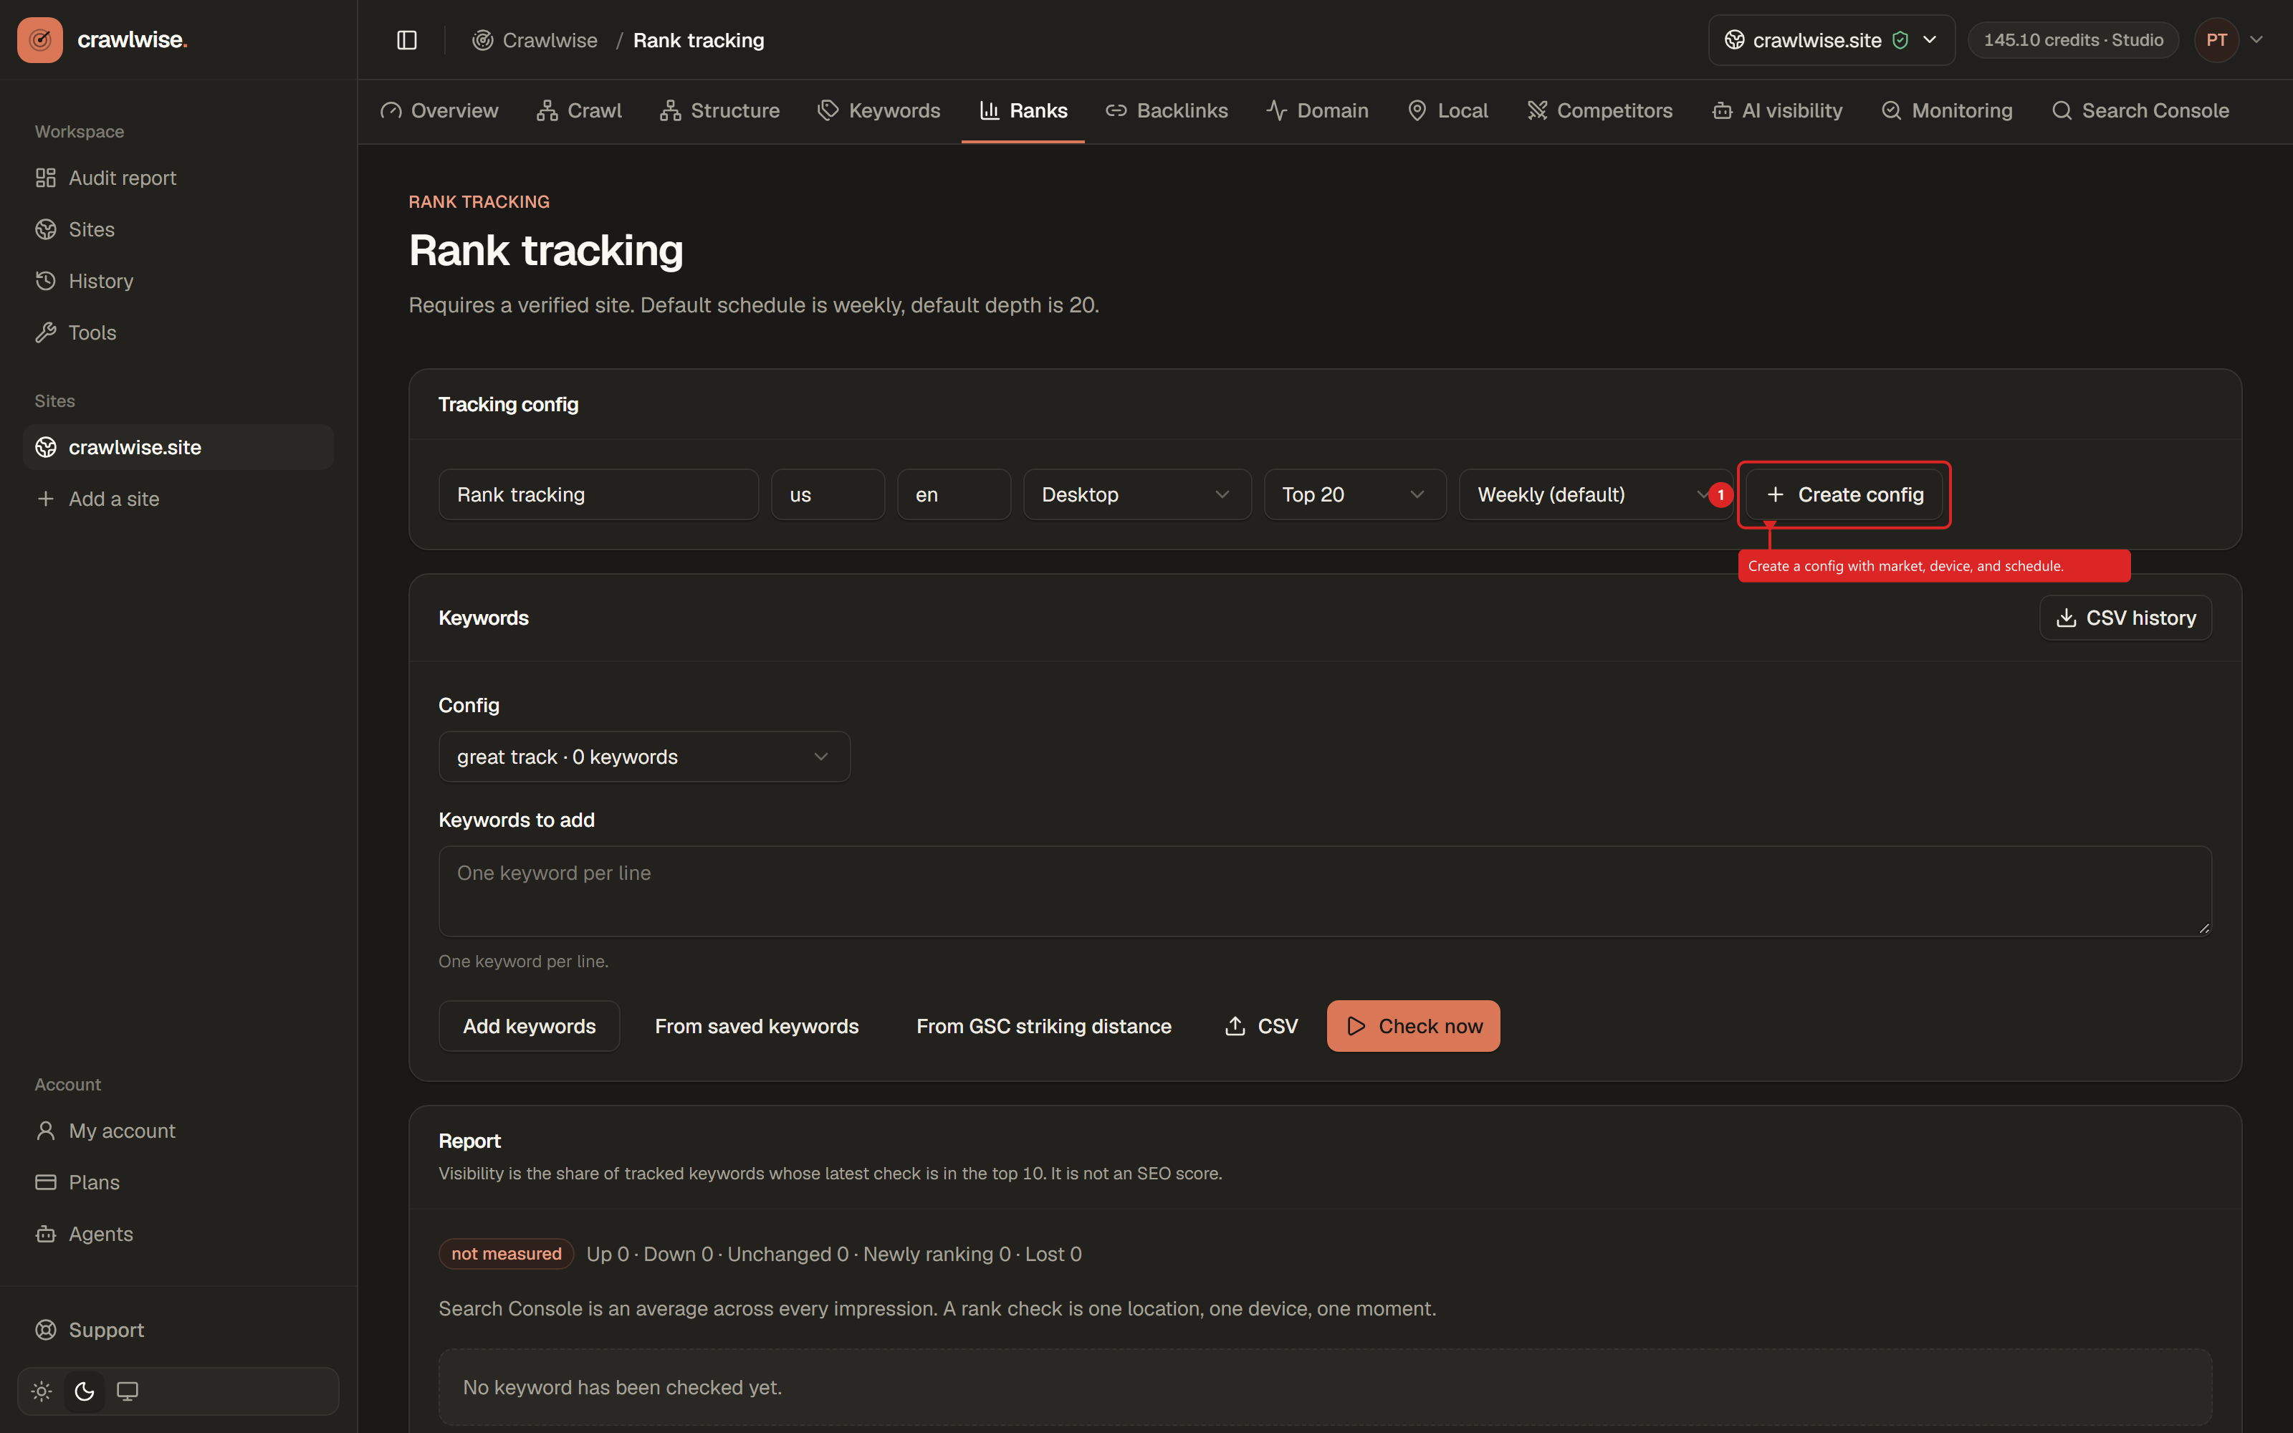Open My account page
Screen dimensions: 2293x1433
178,1131
